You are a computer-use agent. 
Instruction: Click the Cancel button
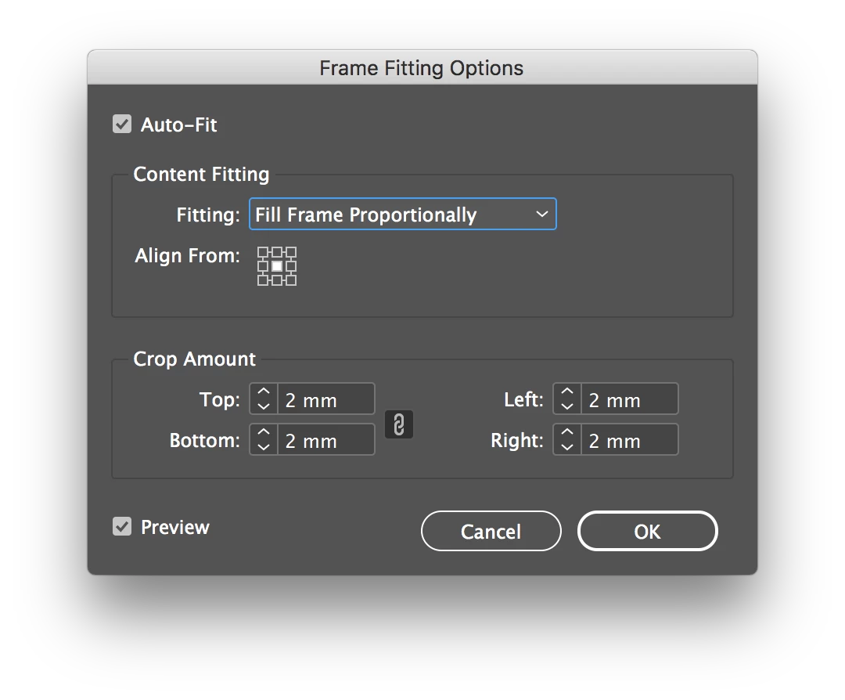coord(491,532)
